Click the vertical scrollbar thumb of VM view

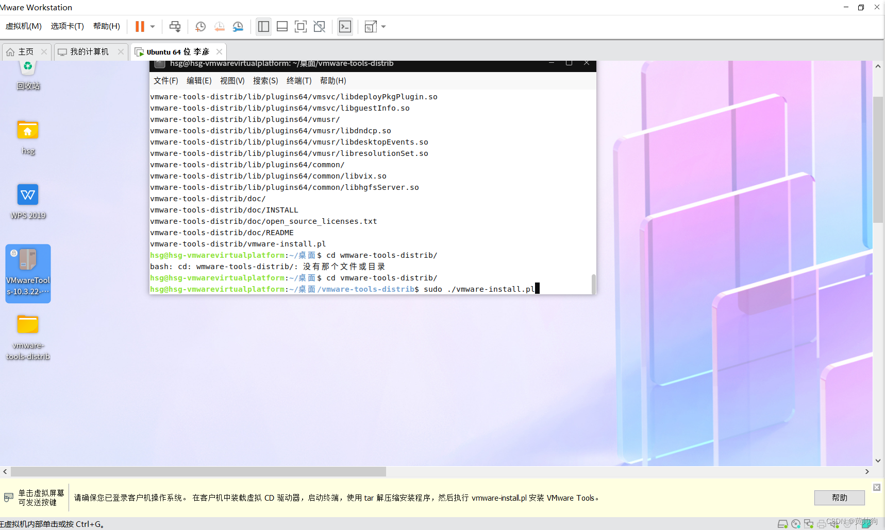coord(878,160)
